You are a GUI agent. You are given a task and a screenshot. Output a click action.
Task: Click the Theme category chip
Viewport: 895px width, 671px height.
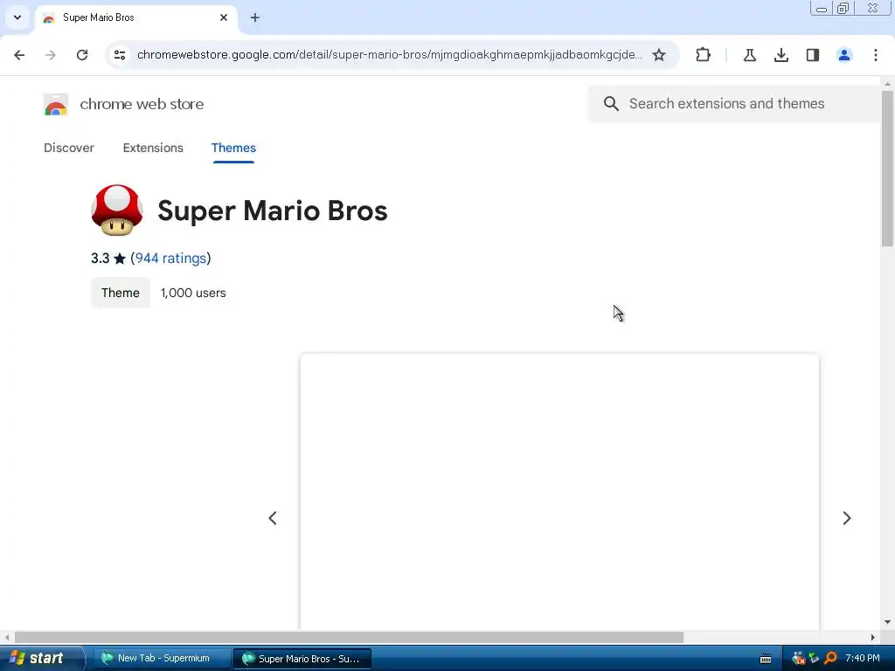[x=121, y=293]
